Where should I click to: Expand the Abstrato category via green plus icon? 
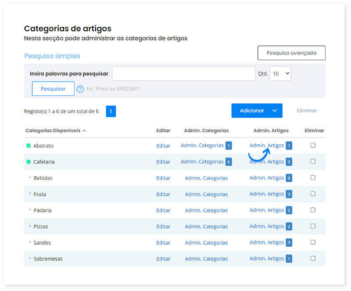click(x=29, y=145)
